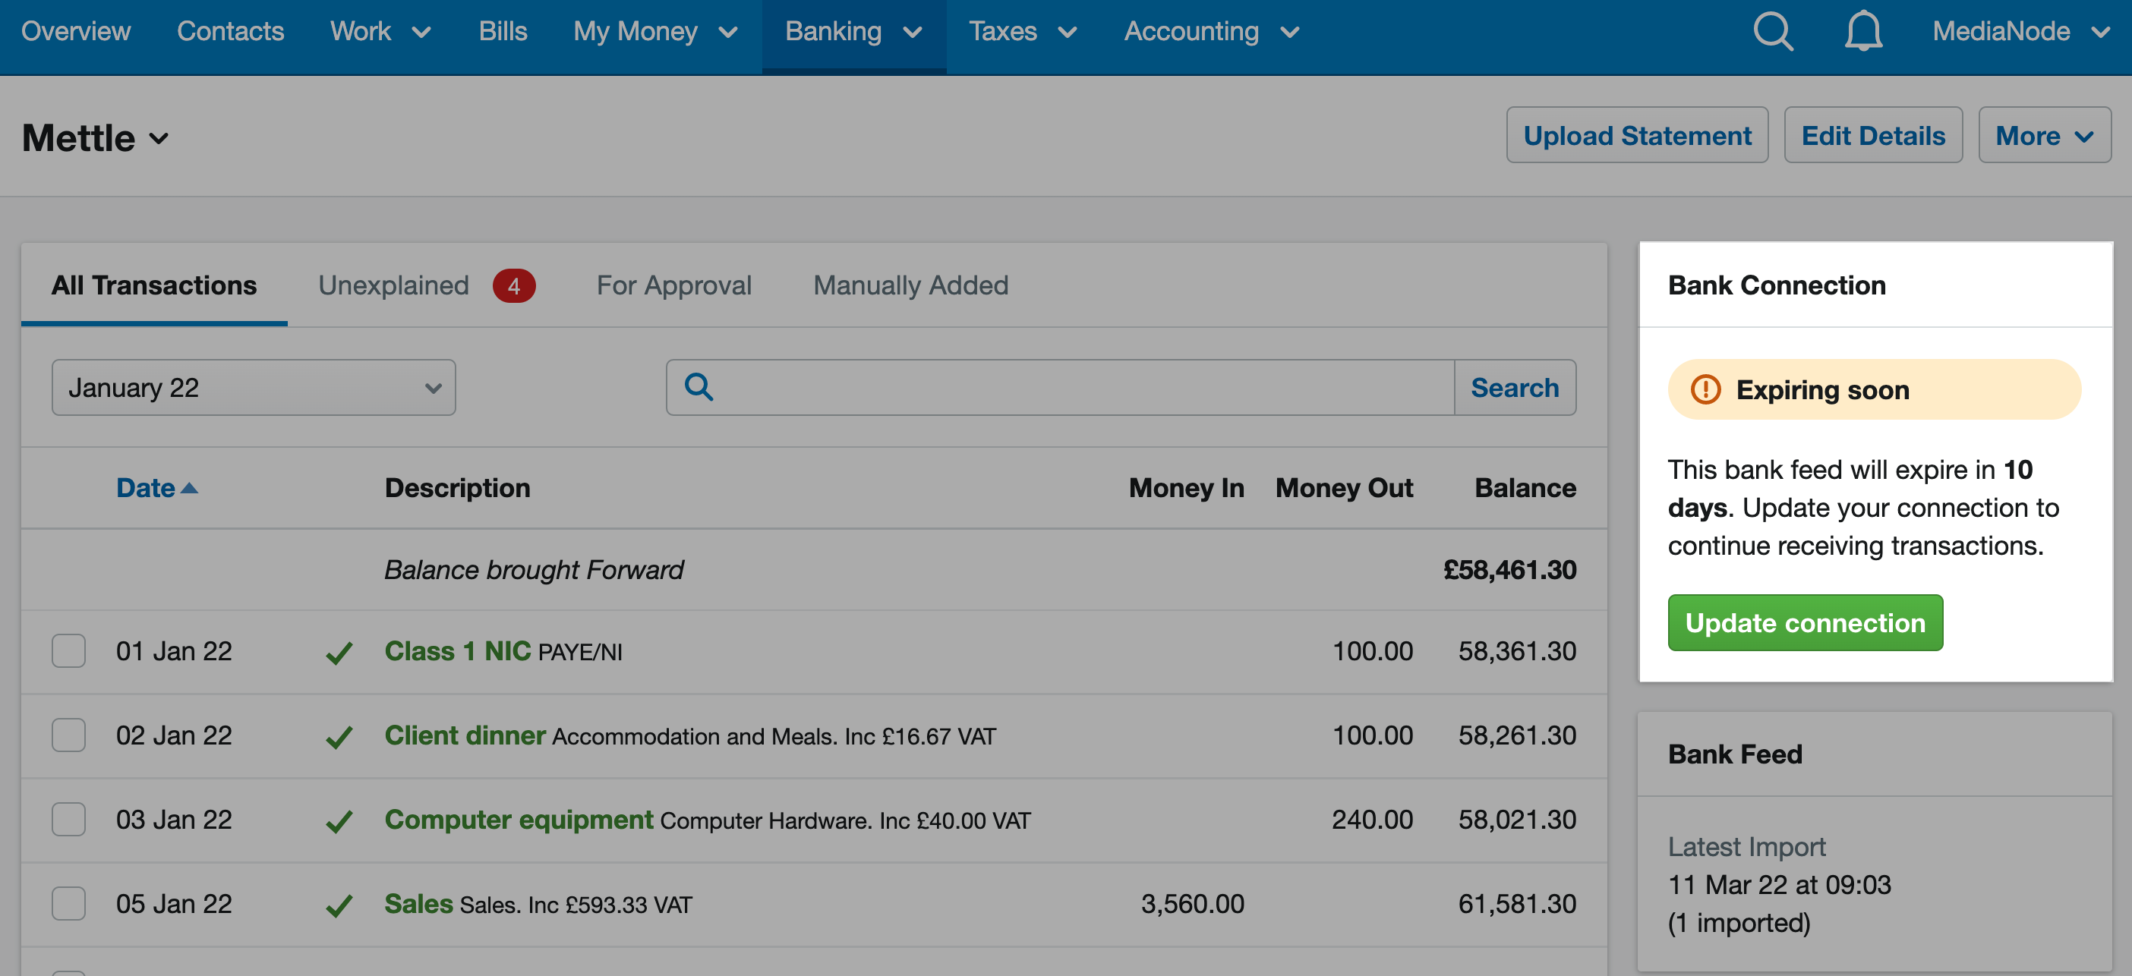Open the global search magnifier in the top bar

(1773, 31)
